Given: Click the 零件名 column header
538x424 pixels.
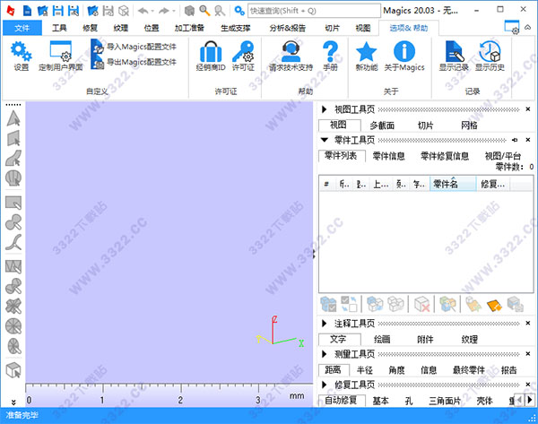Looking at the screenshot, I should pyautogui.click(x=453, y=185).
